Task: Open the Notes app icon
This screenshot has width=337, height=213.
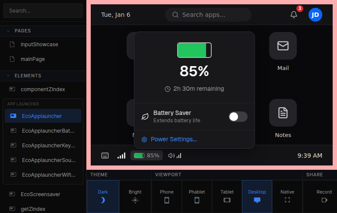Action: point(283,113)
